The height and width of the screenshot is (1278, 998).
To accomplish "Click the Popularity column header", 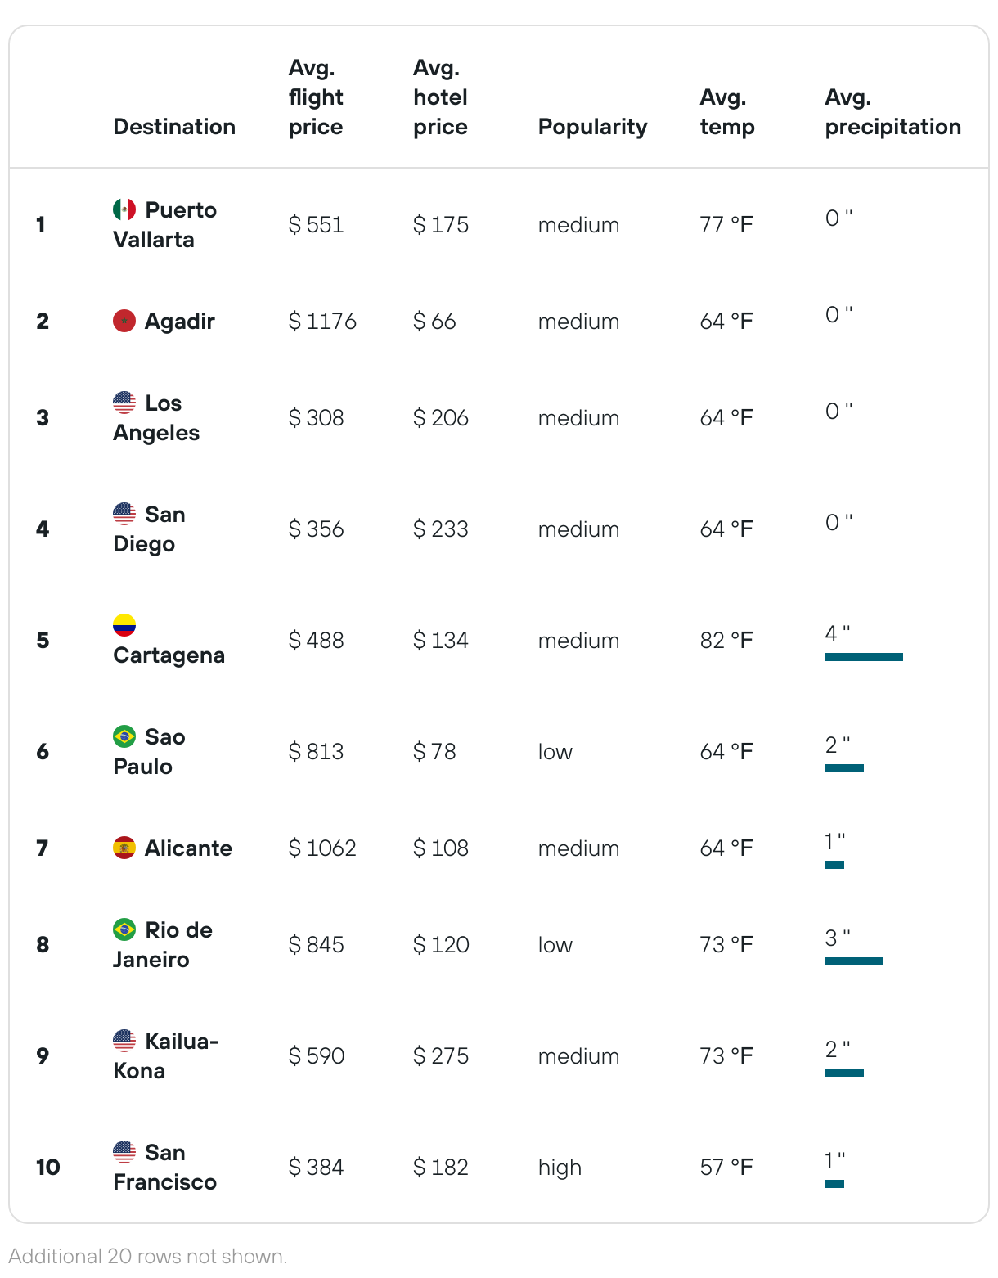I will [x=592, y=127].
